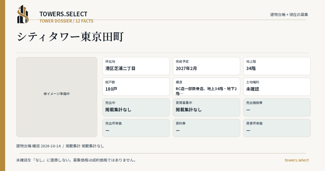Click the シティタワー東京田町 building title

pos(70,37)
